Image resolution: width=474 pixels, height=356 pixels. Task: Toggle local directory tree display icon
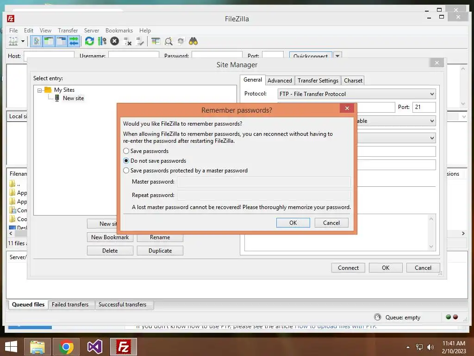[48, 41]
